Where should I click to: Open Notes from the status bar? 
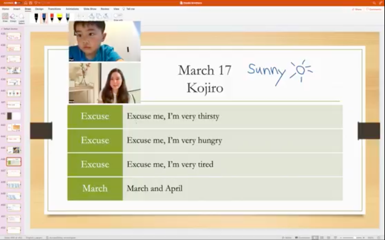click(287, 237)
